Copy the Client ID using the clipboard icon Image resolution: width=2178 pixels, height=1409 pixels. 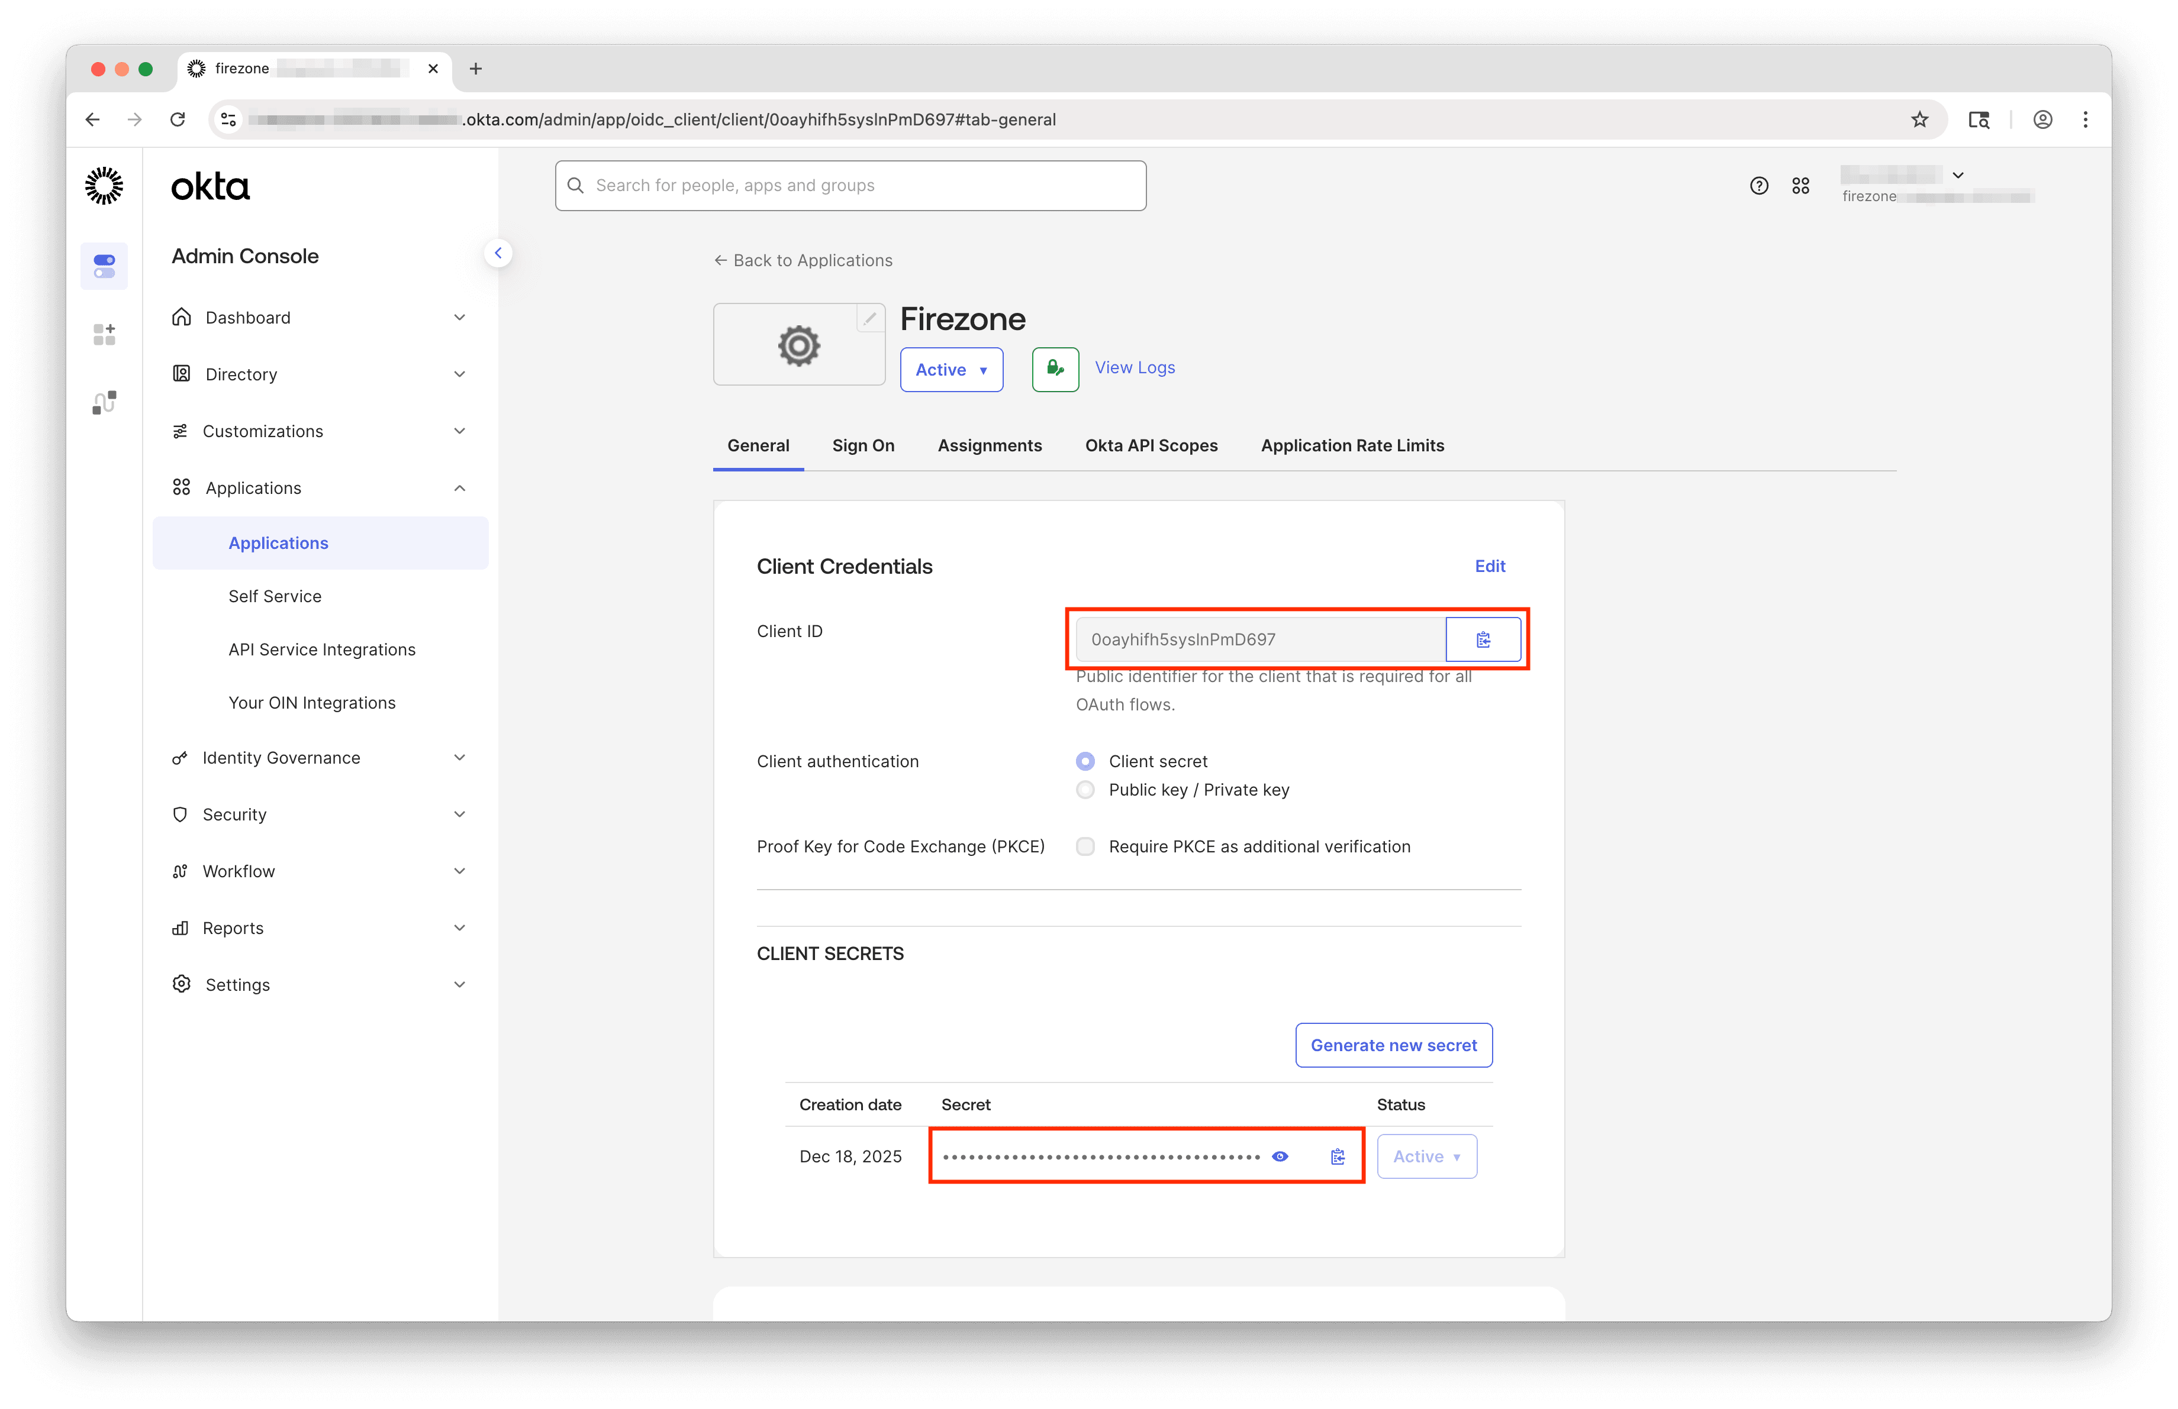click(1483, 639)
